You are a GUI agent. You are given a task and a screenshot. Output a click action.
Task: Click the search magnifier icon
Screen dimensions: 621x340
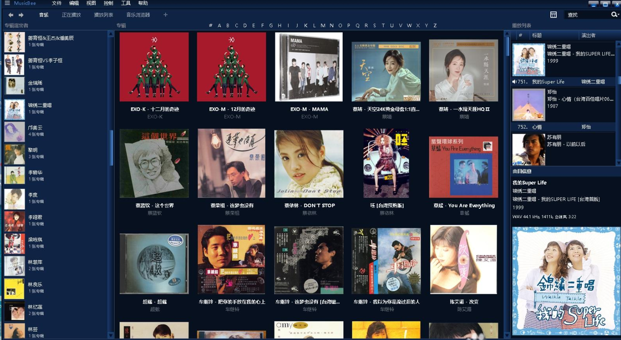pos(614,15)
